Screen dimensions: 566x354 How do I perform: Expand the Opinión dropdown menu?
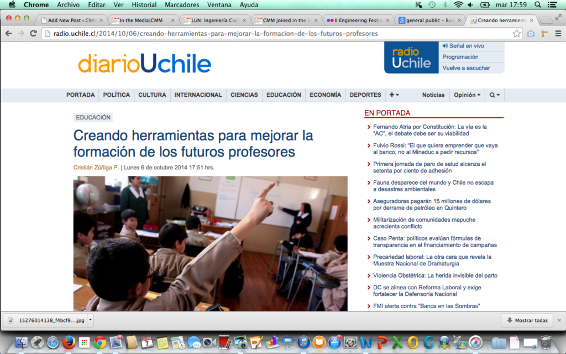(x=467, y=95)
